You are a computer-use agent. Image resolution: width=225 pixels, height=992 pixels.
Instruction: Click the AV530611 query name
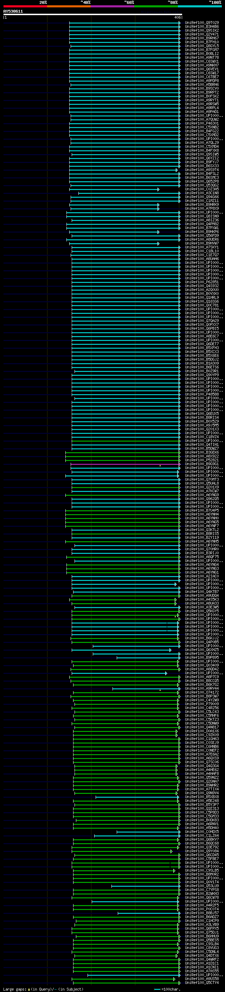coord(13,12)
